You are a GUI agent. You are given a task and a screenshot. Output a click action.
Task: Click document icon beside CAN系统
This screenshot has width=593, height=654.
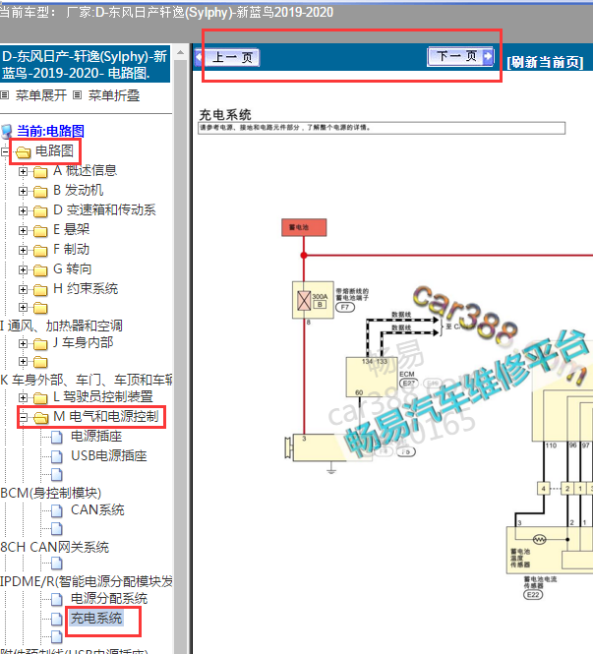(x=57, y=511)
